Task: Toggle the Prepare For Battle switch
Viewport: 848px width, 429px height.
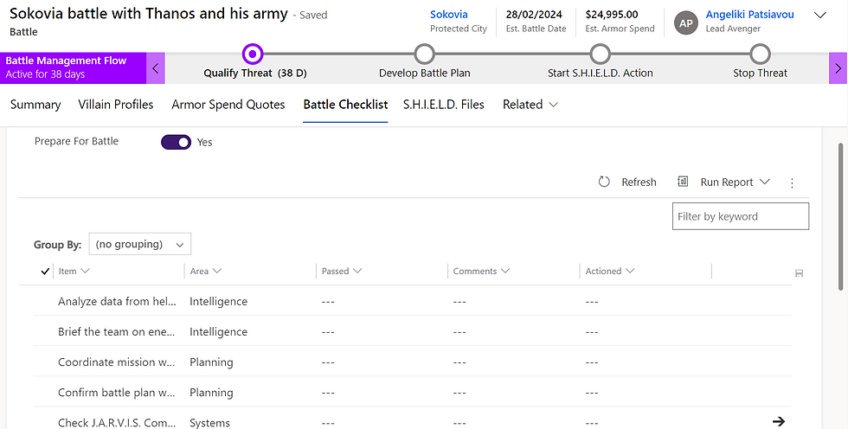Action: [x=177, y=142]
